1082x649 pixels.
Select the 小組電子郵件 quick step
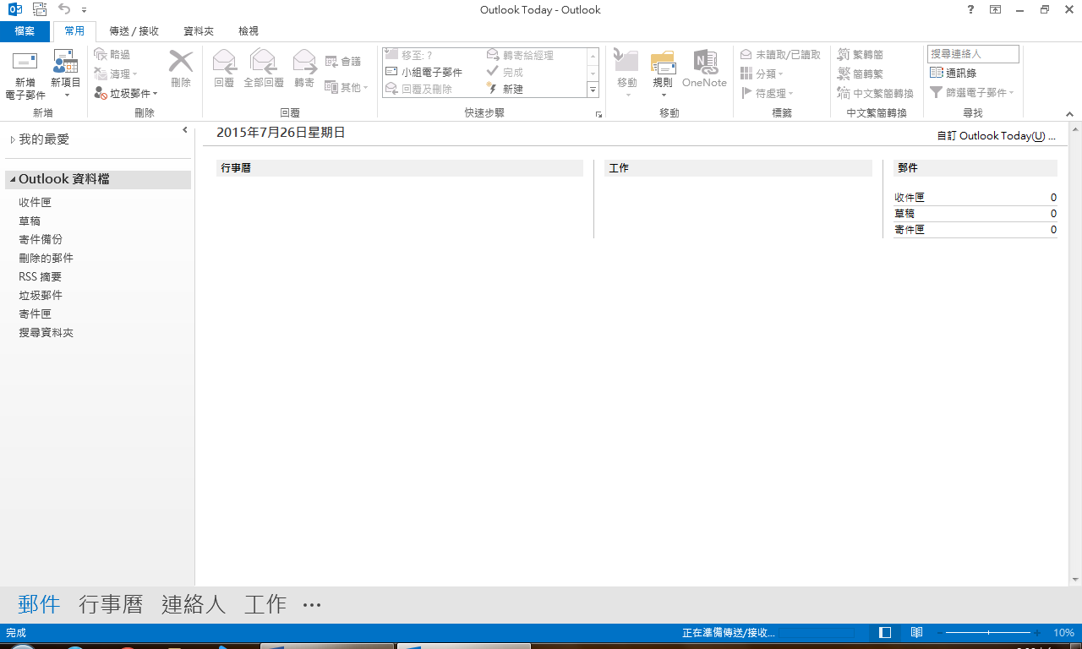424,72
